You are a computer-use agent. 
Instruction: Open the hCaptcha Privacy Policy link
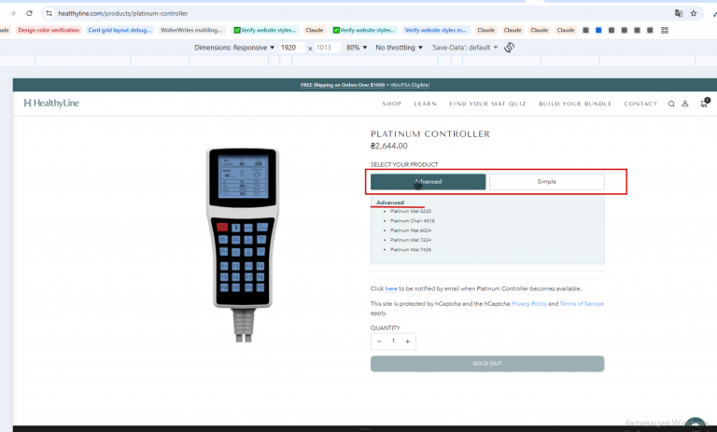click(529, 303)
